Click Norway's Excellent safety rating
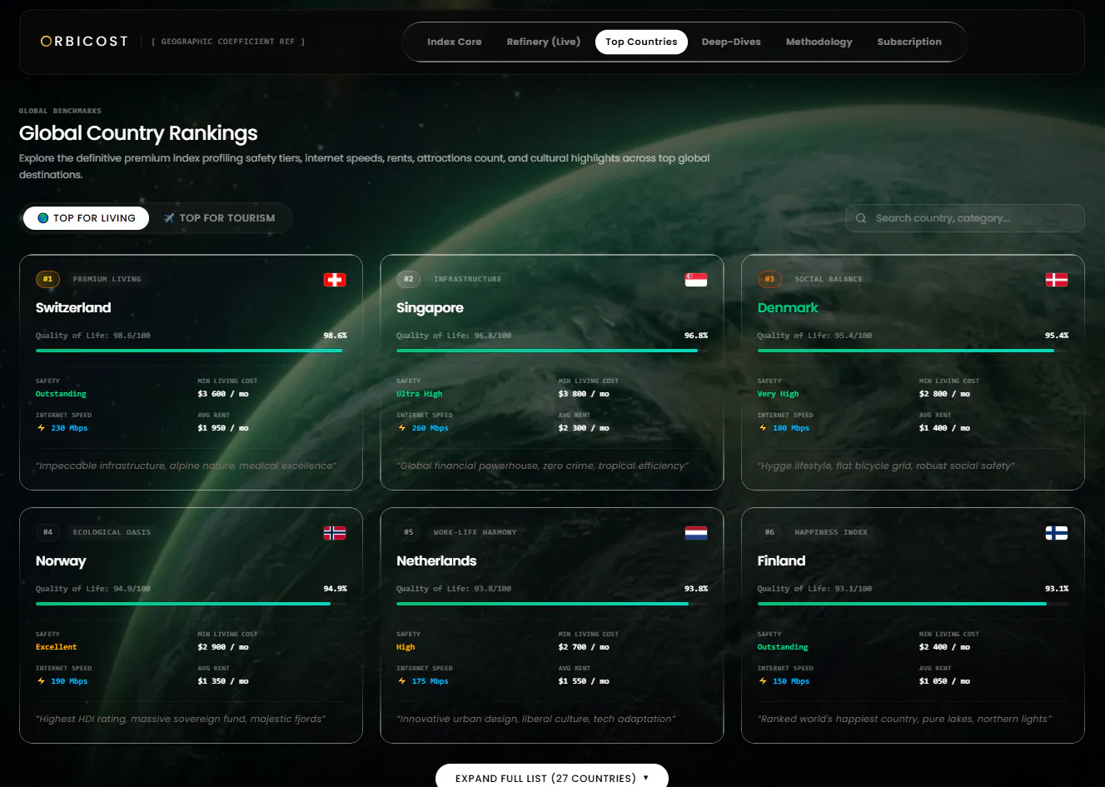 tap(57, 647)
